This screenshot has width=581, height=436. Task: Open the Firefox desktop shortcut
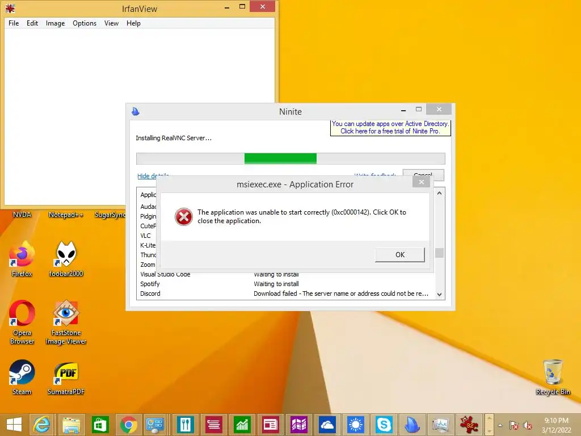tap(22, 259)
